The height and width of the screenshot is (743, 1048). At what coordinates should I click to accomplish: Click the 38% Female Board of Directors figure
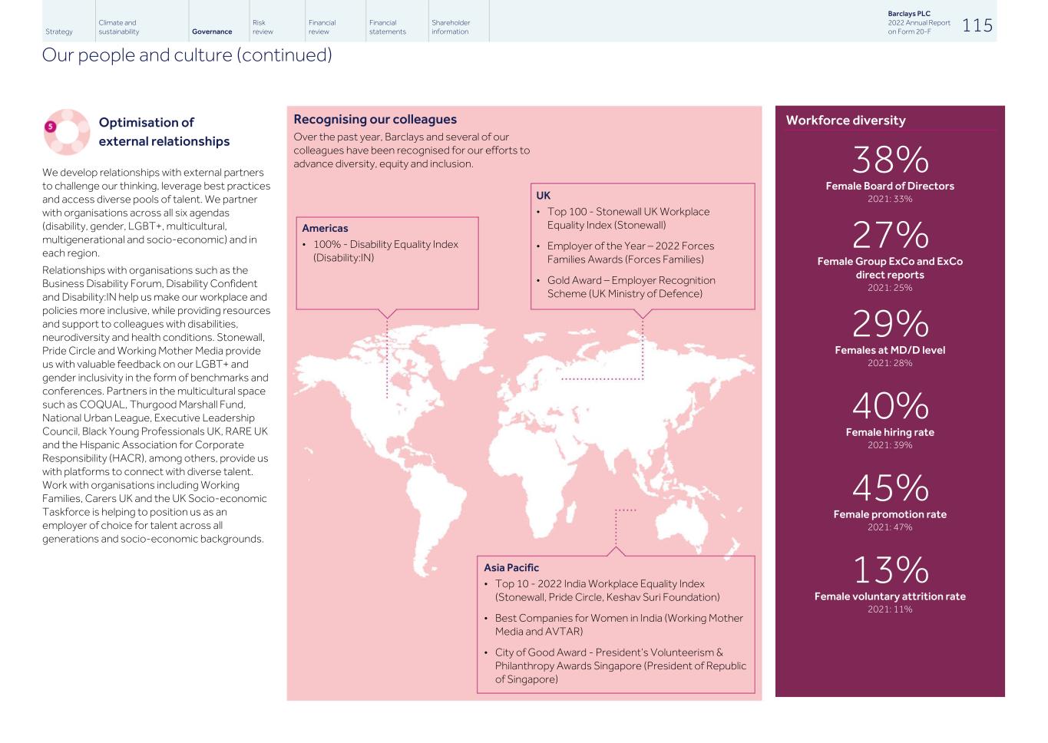coord(890,161)
